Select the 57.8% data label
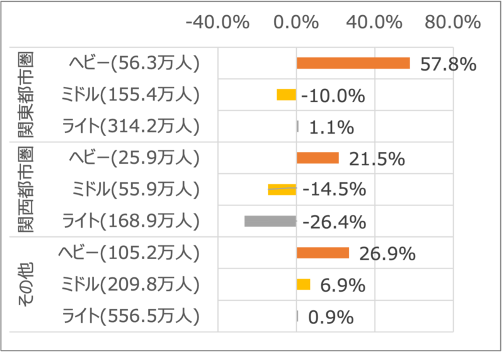The image size is (504, 353). coord(448,64)
